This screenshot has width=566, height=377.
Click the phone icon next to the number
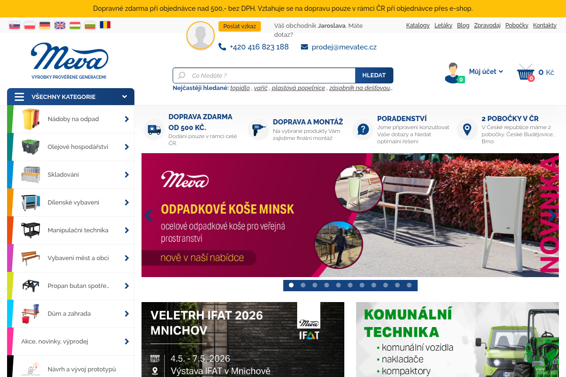point(221,47)
